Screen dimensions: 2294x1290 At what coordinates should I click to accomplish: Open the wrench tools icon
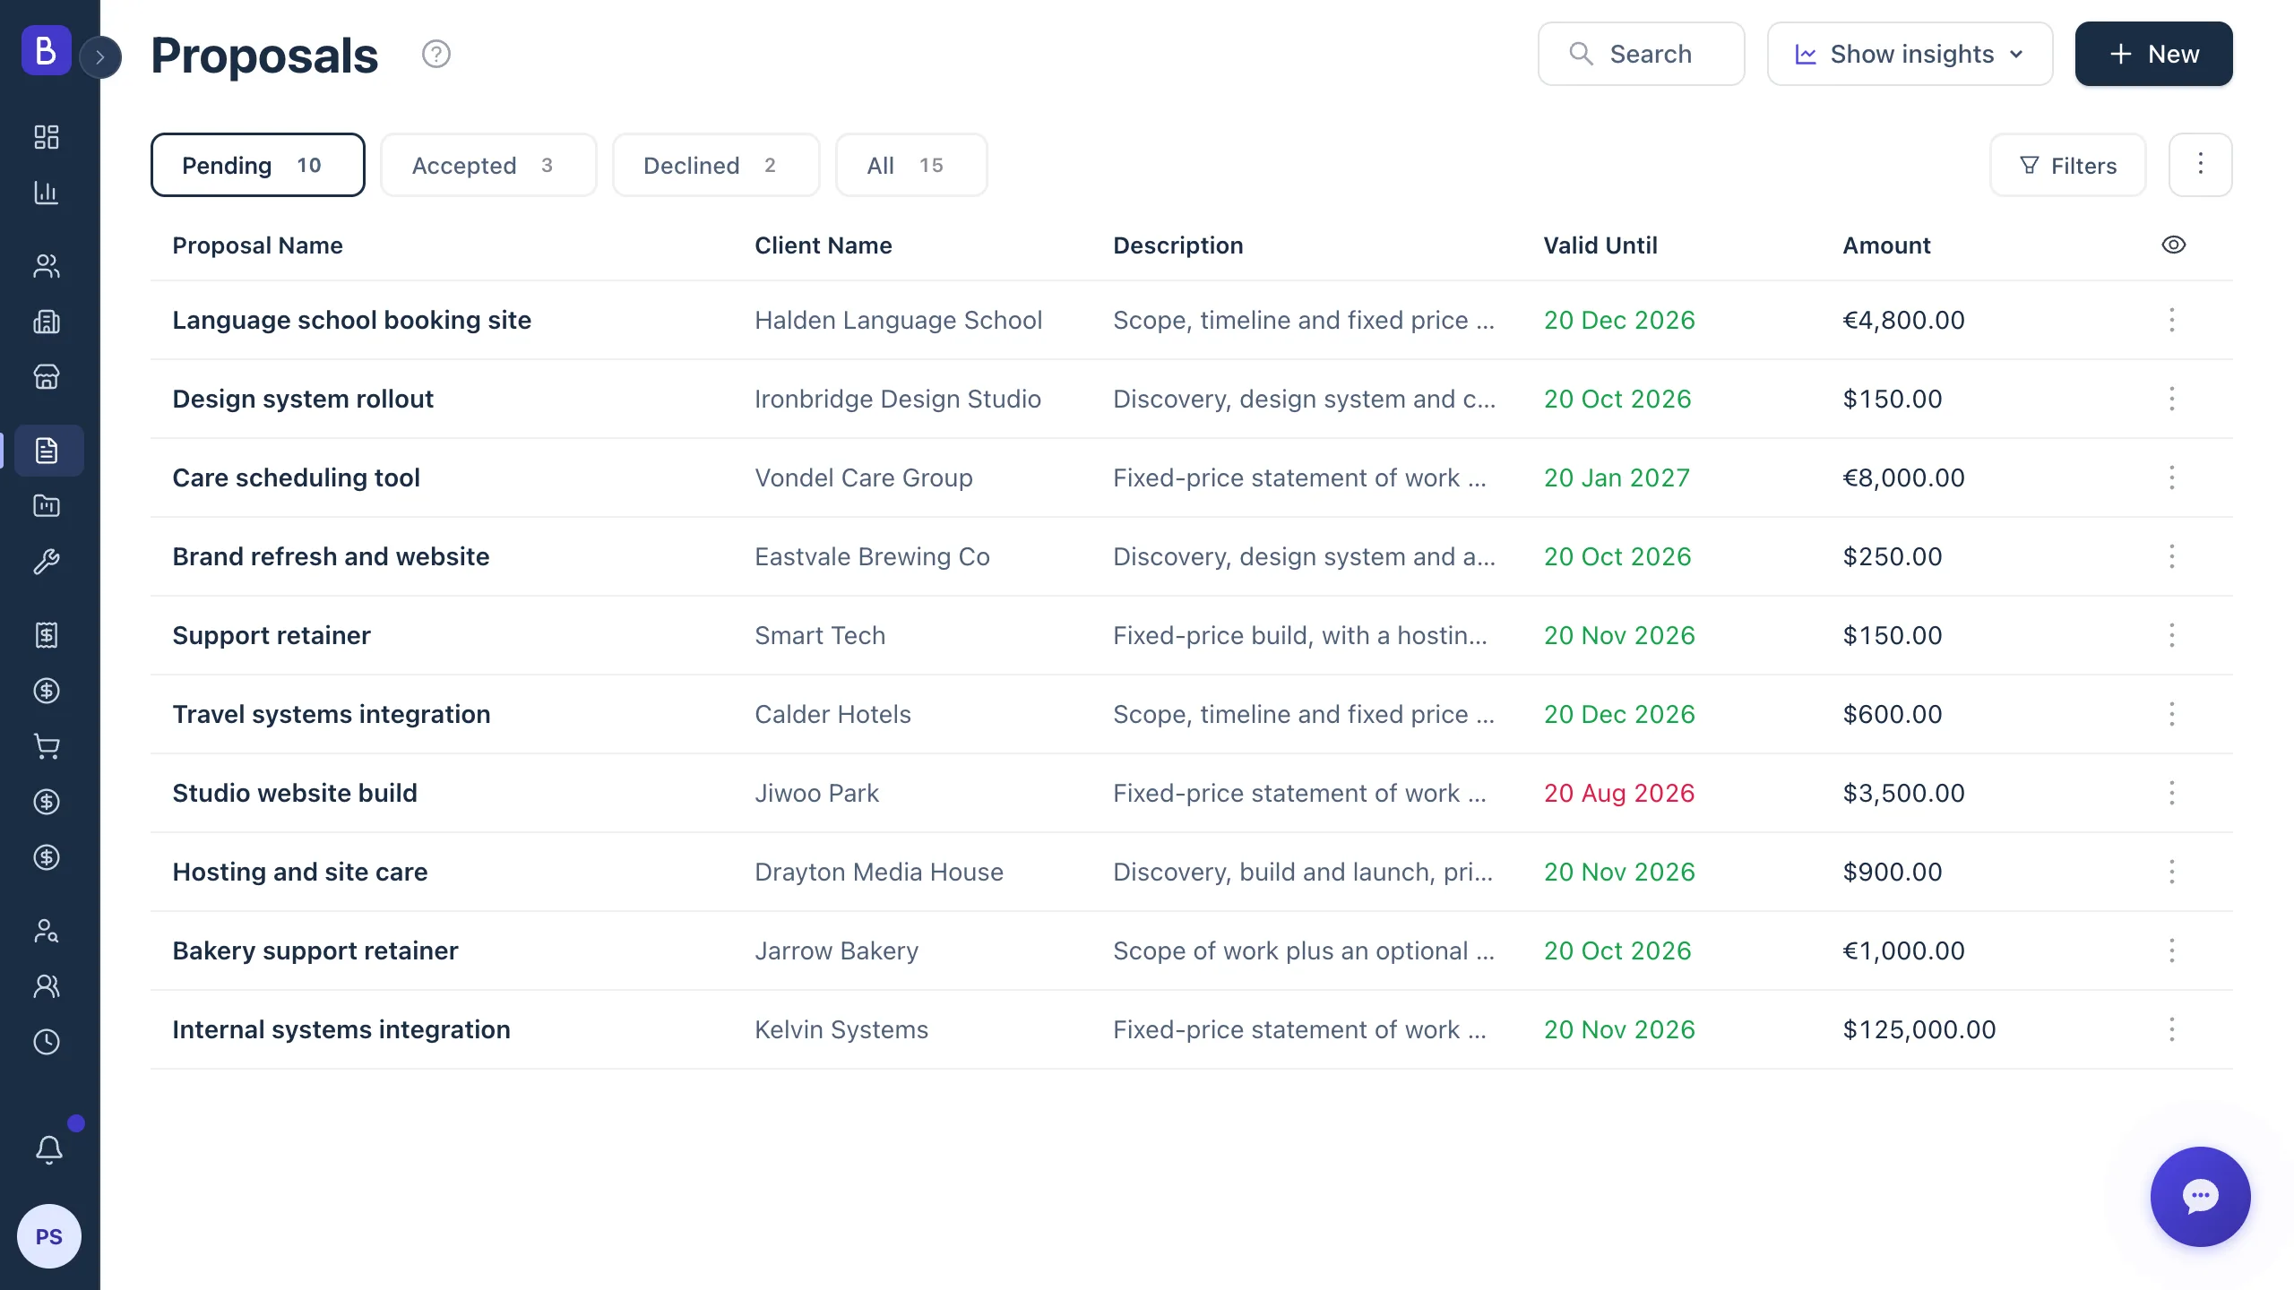47,562
